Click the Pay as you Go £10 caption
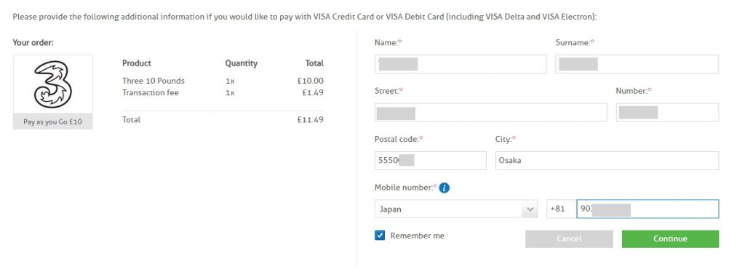The height and width of the screenshot is (272, 745). click(x=52, y=121)
